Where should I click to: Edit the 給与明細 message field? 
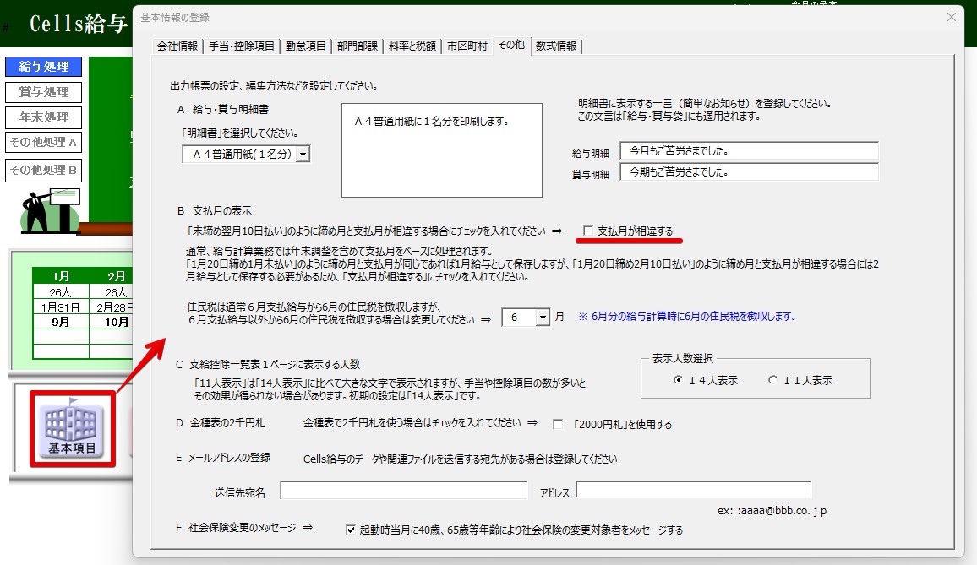(x=749, y=150)
